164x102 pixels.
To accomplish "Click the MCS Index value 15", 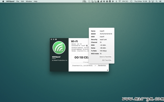I will (101, 53).
